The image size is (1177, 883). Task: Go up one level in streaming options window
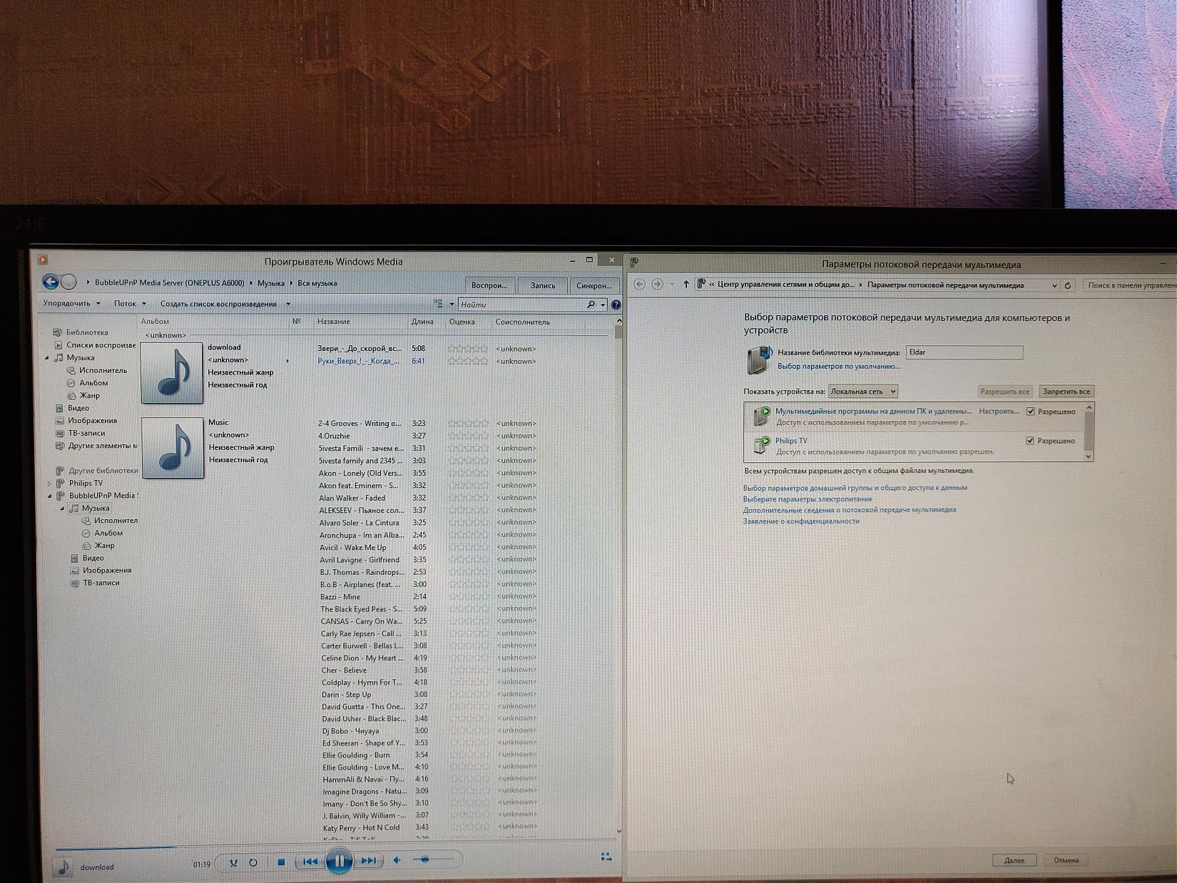[x=686, y=285]
